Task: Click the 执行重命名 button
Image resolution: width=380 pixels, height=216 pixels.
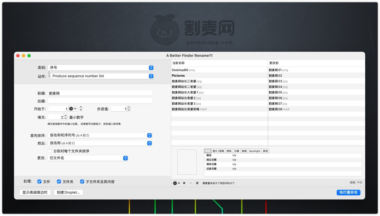Action: pyautogui.click(x=348, y=192)
